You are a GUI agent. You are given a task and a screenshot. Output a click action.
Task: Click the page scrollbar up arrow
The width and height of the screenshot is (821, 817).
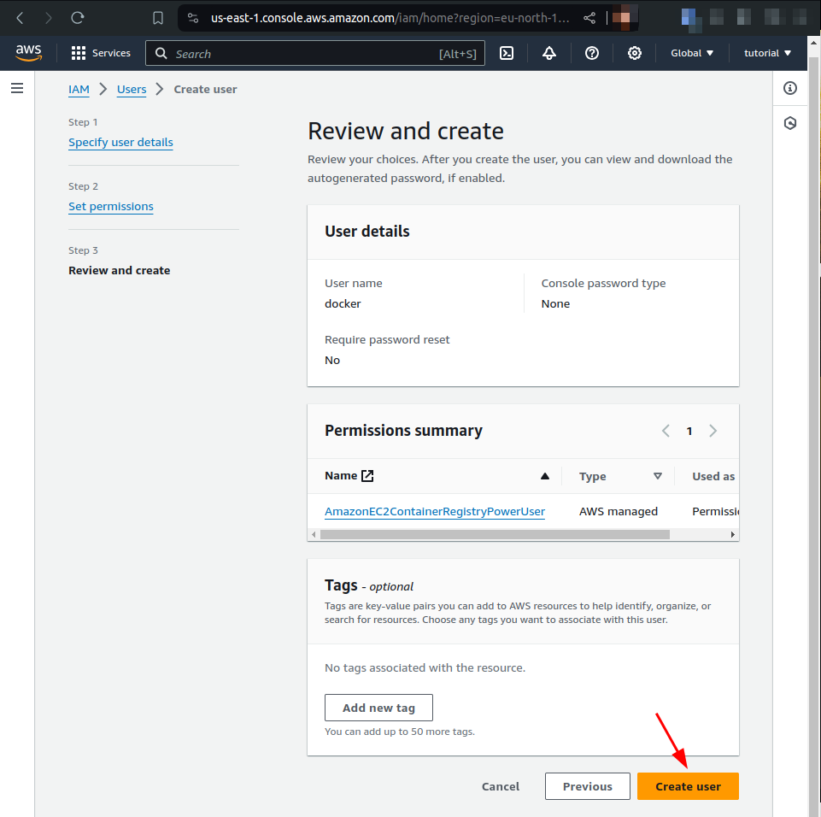click(x=813, y=43)
